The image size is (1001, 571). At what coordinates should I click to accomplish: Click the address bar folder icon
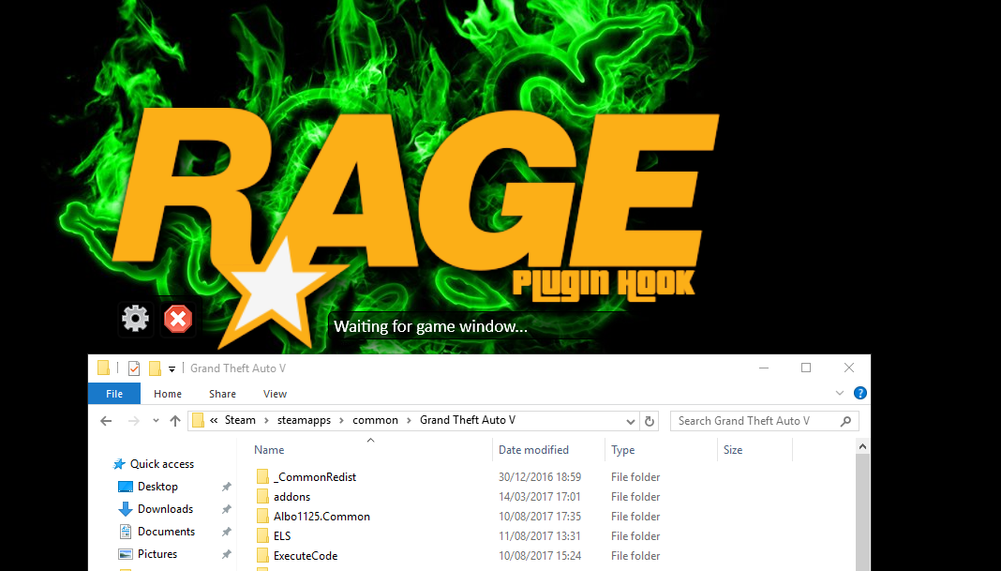[198, 420]
